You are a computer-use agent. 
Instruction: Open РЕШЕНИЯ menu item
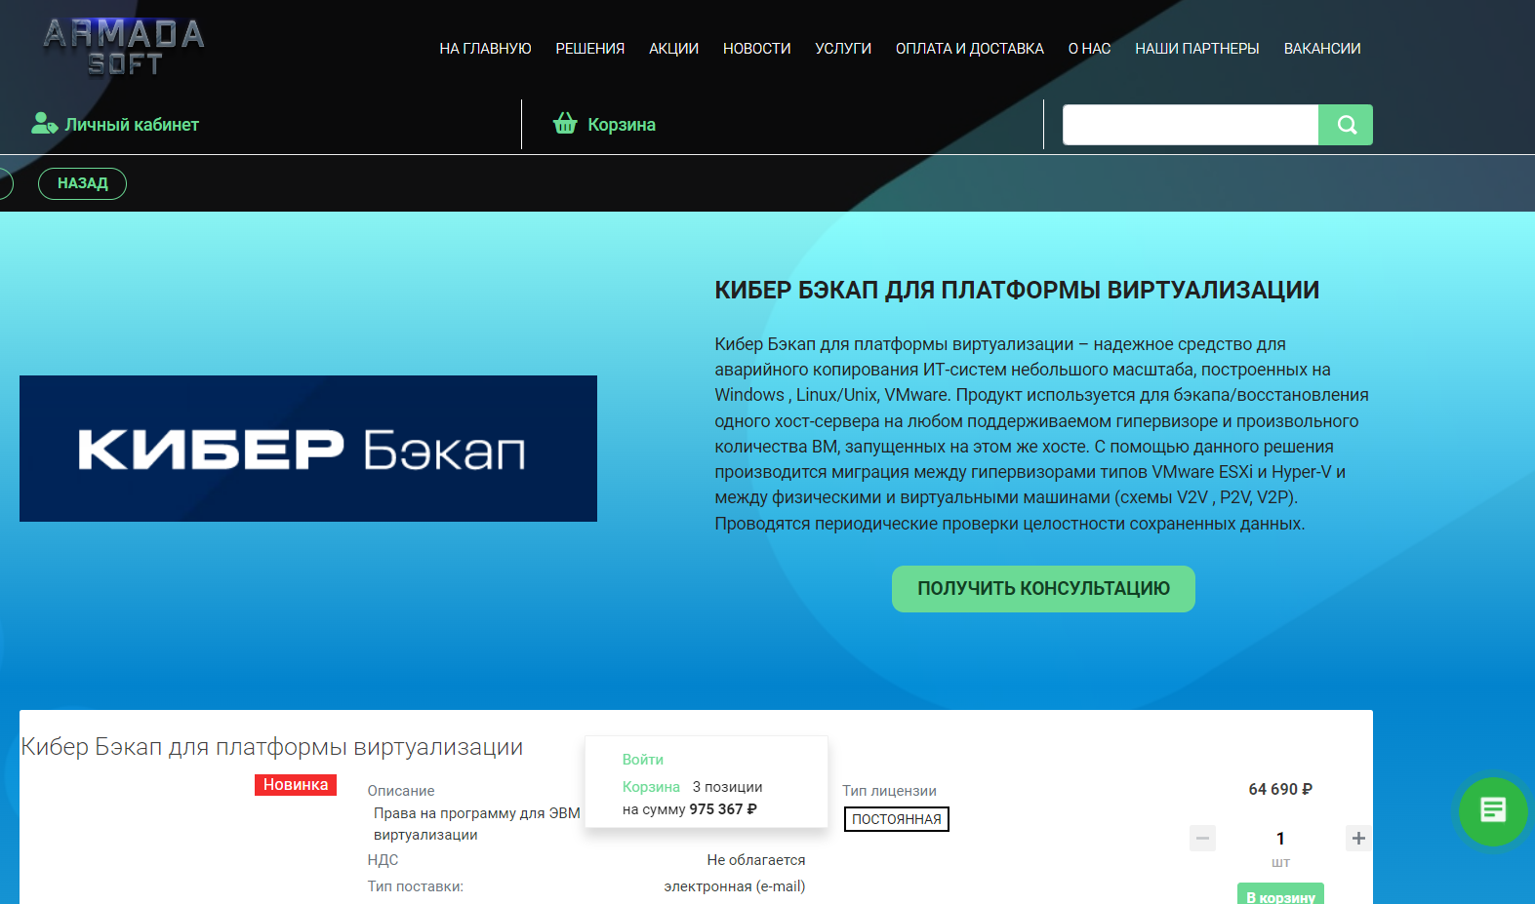[x=589, y=49]
